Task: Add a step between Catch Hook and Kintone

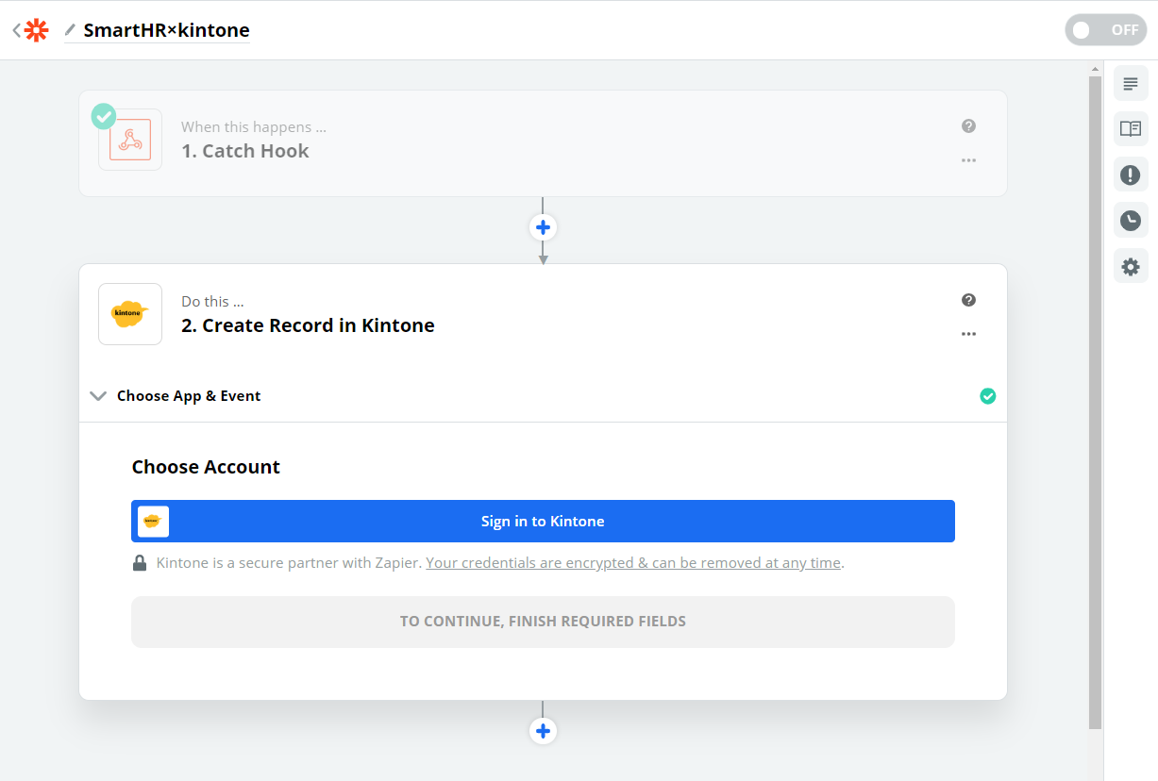Action: coord(543,227)
